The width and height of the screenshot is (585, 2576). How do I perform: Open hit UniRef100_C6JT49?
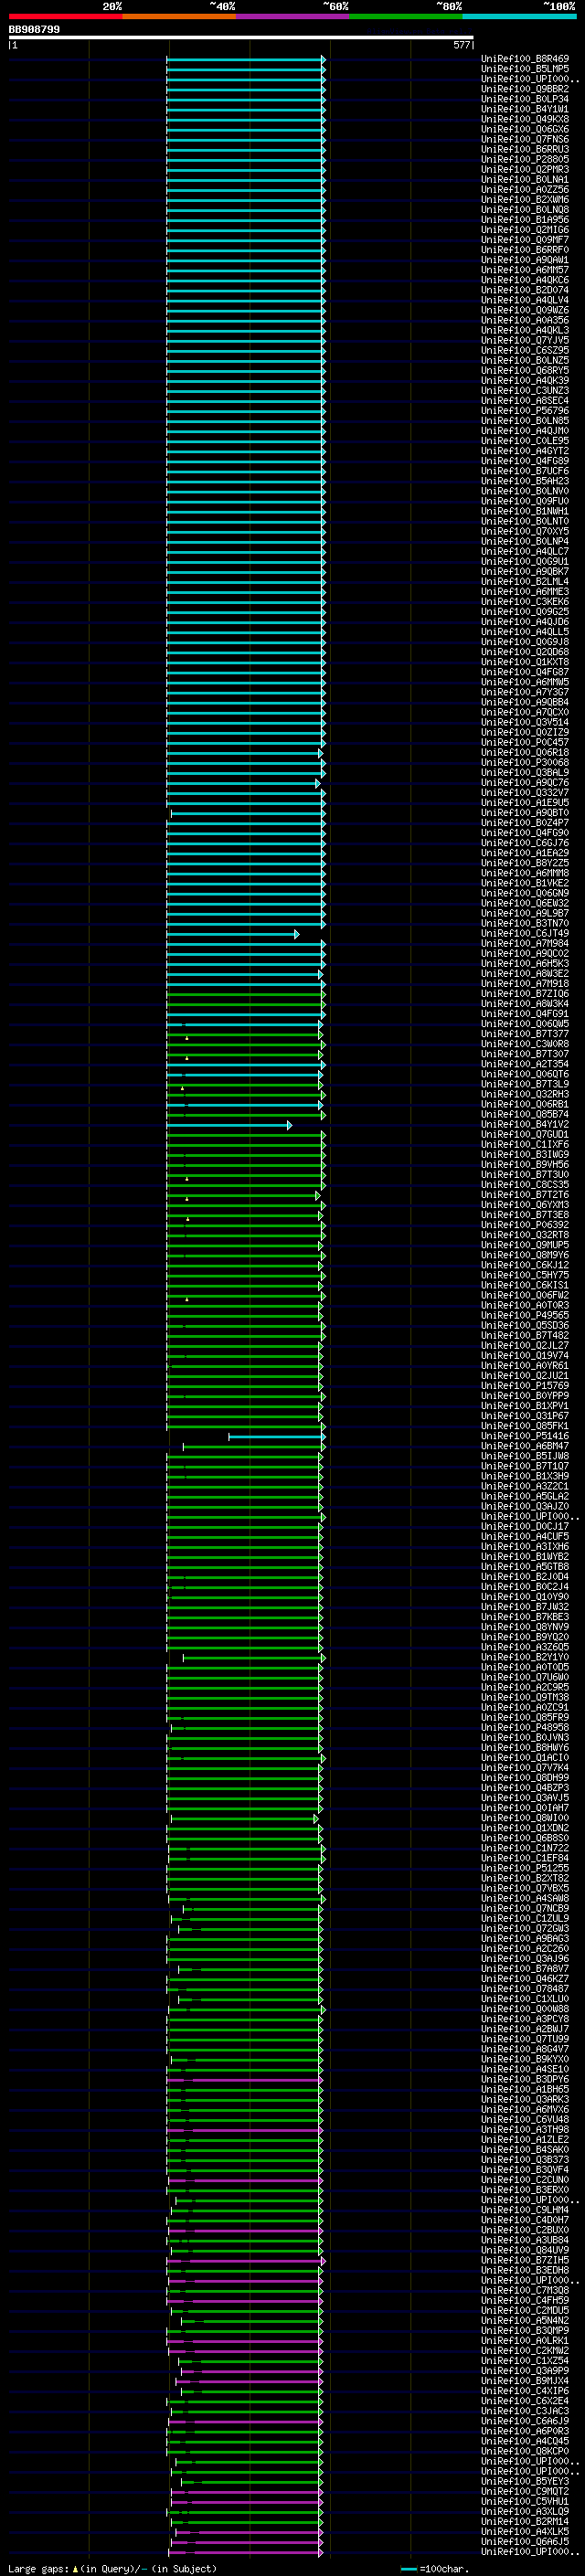point(525,933)
